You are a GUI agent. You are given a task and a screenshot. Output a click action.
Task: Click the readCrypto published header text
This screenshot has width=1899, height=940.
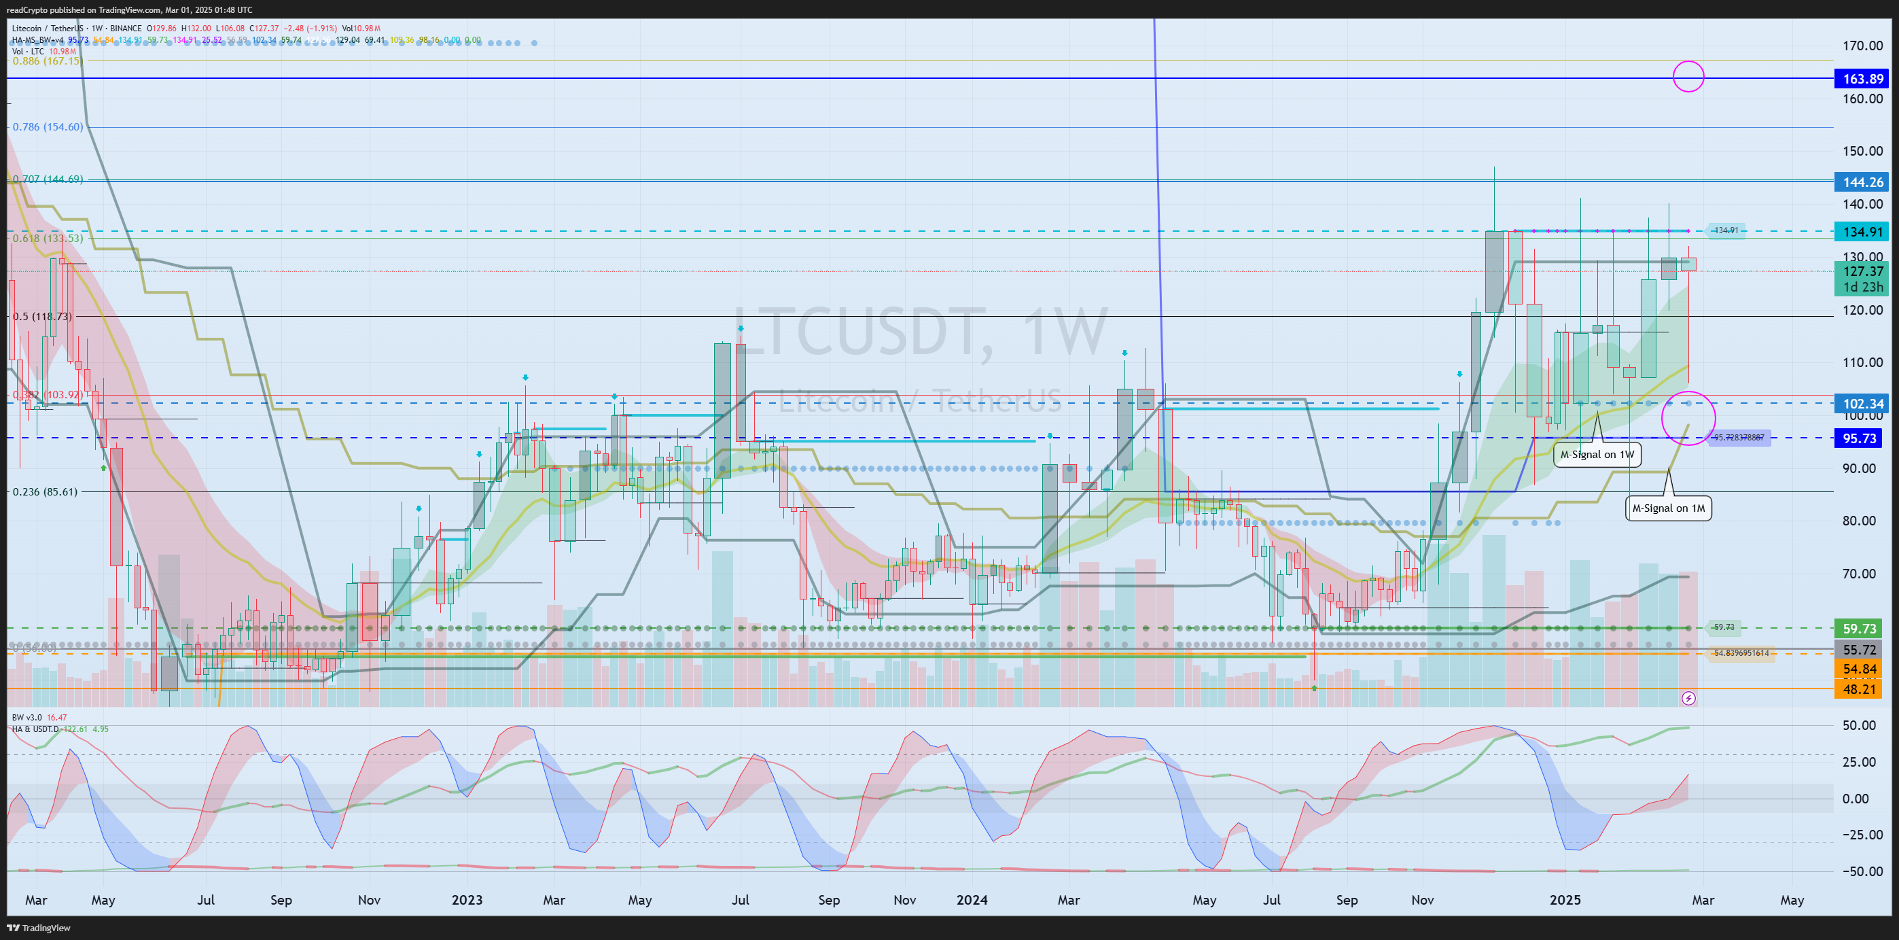click(x=129, y=10)
